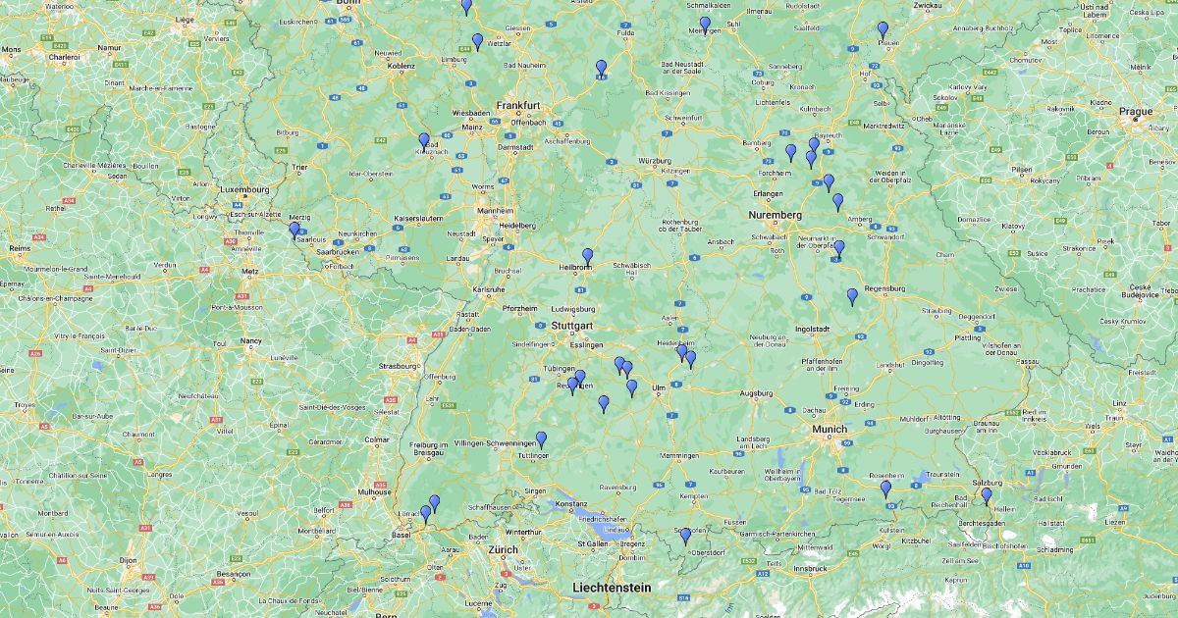Click the marker directly west of Ulm
The width and height of the screenshot is (1178, 618).
(632, 387)
